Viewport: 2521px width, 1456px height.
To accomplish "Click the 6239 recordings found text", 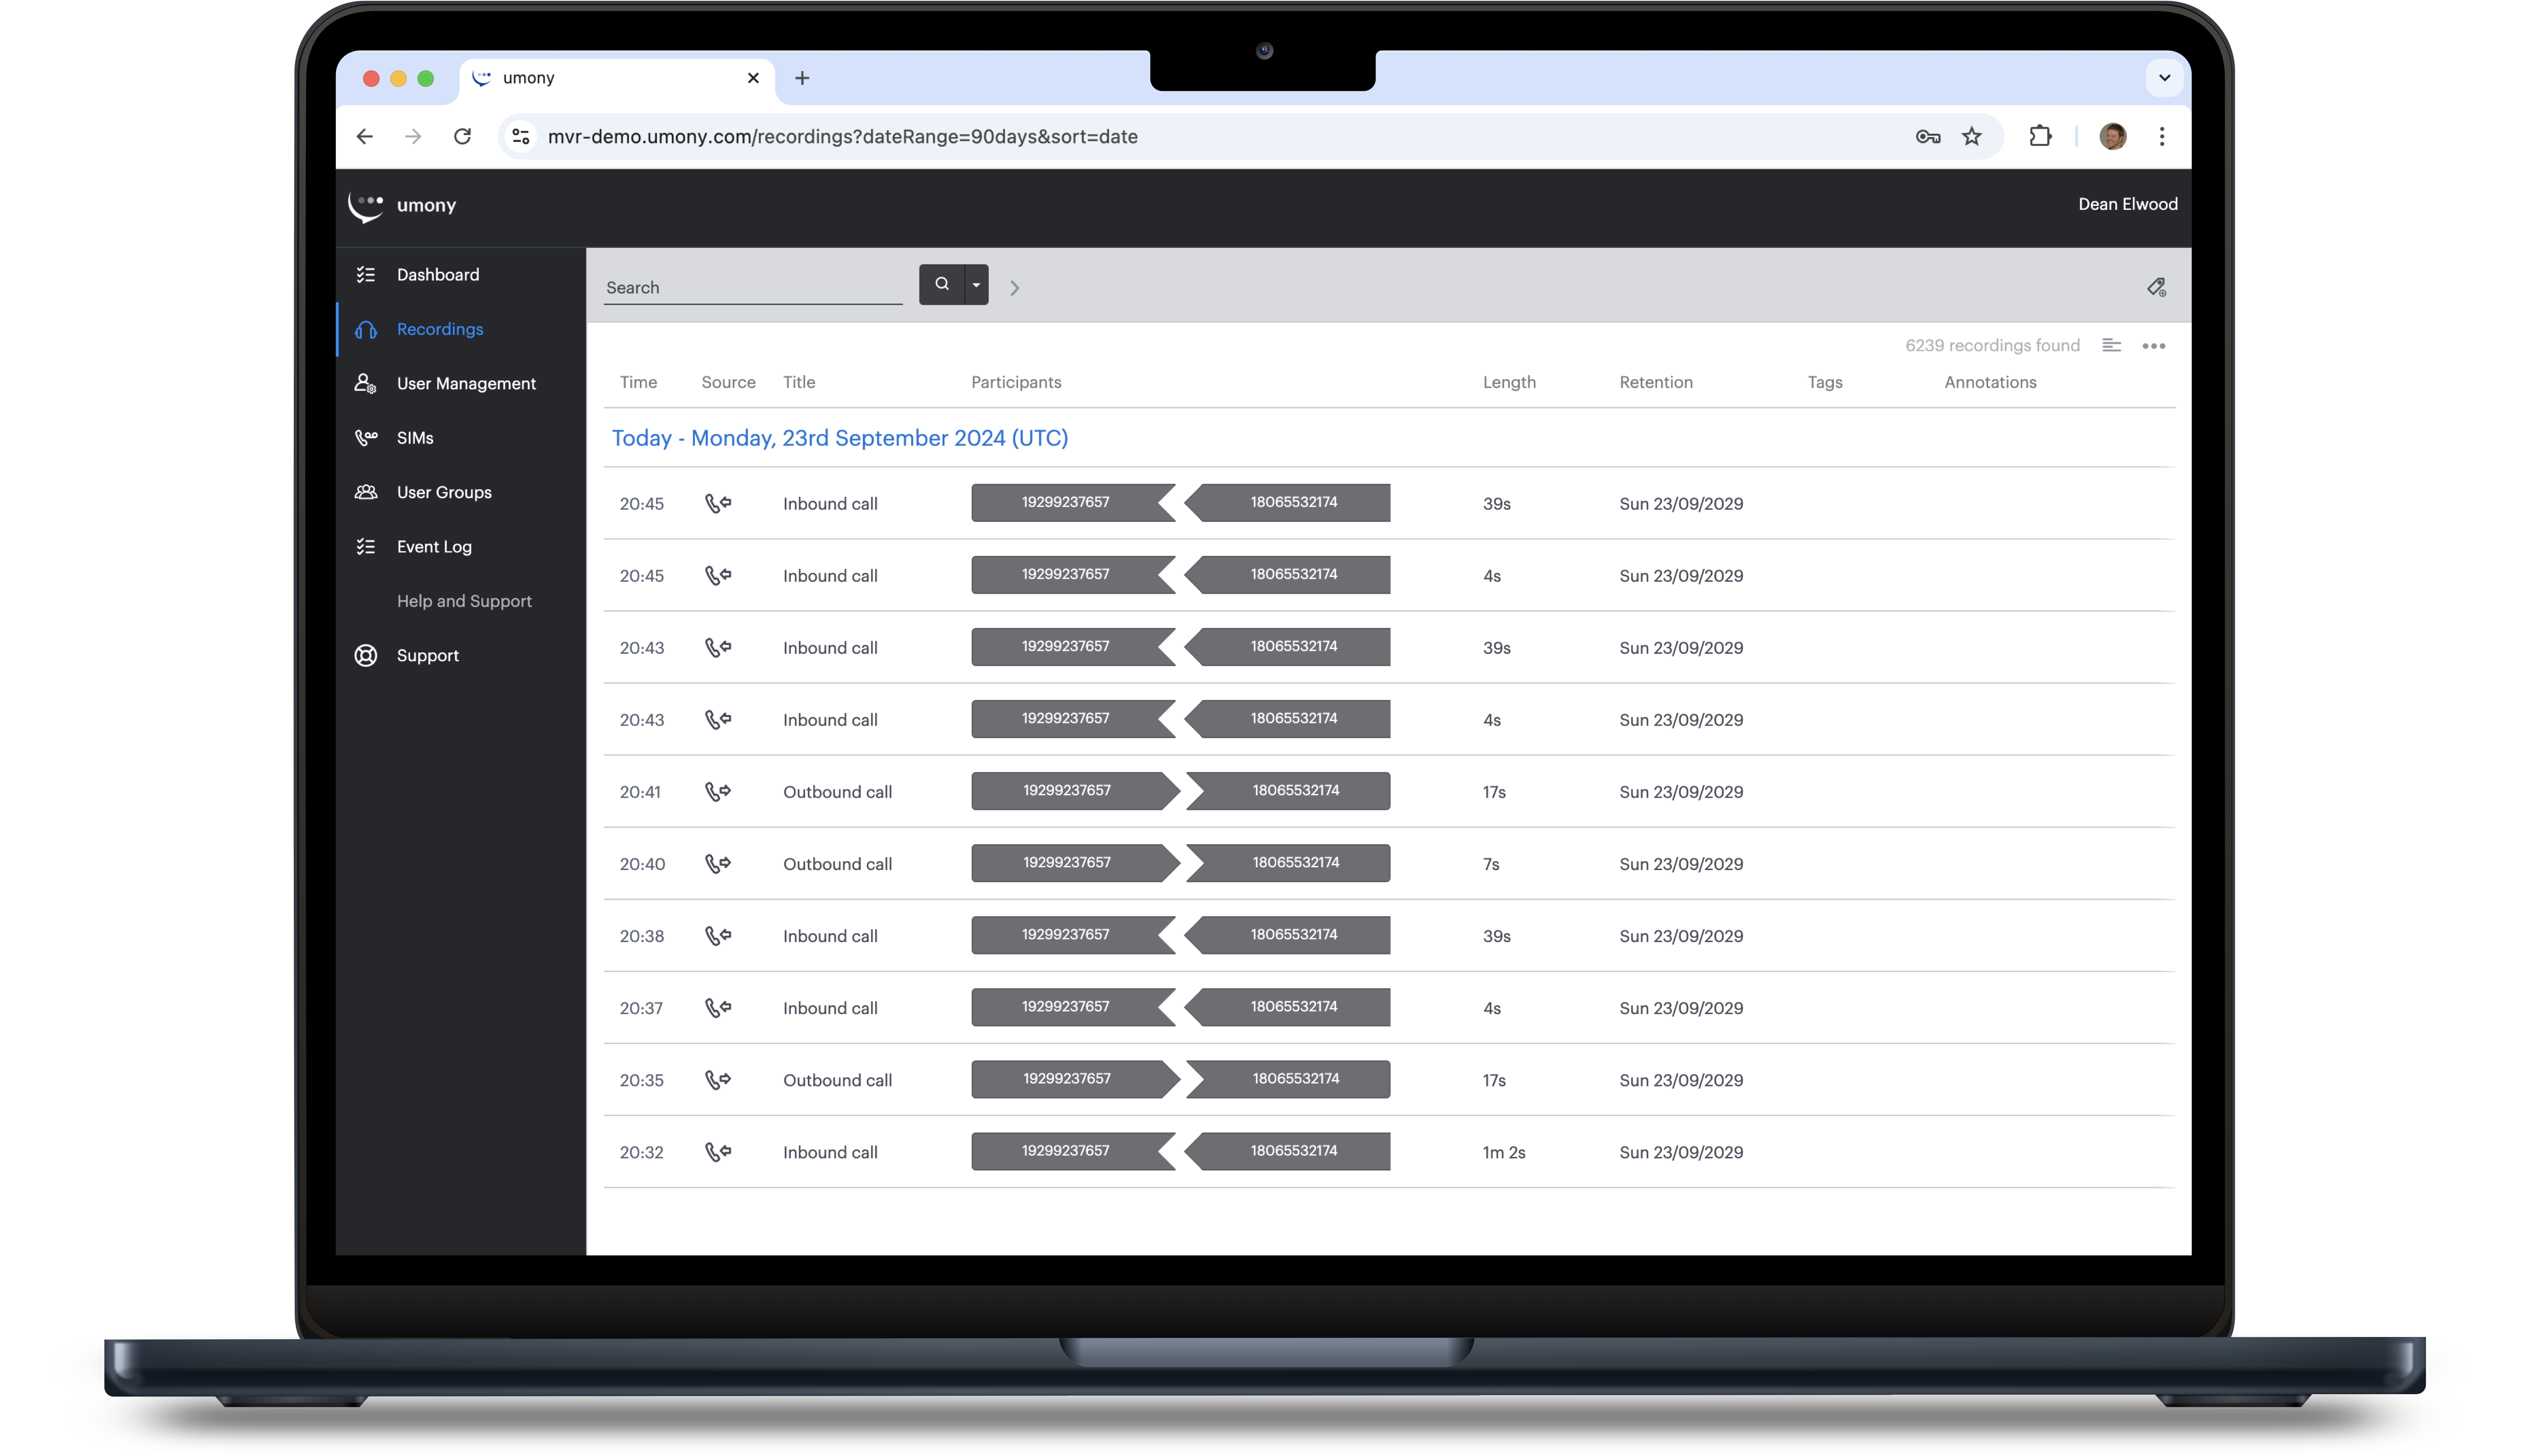I will (x=1992, y=345).
